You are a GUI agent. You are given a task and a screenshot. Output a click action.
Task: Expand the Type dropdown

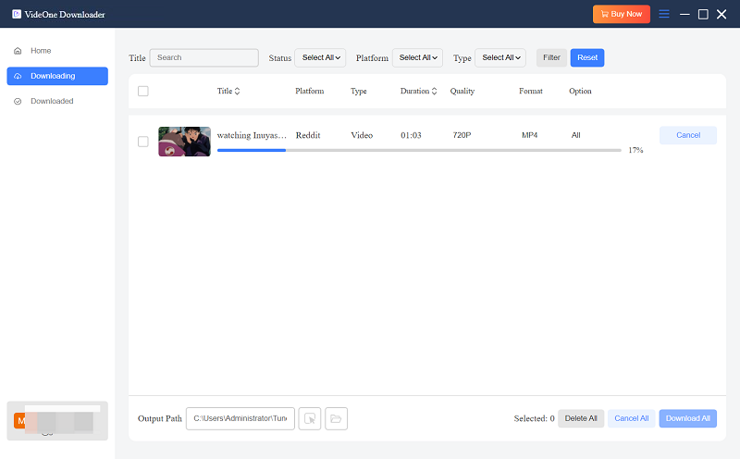[499, 57]
